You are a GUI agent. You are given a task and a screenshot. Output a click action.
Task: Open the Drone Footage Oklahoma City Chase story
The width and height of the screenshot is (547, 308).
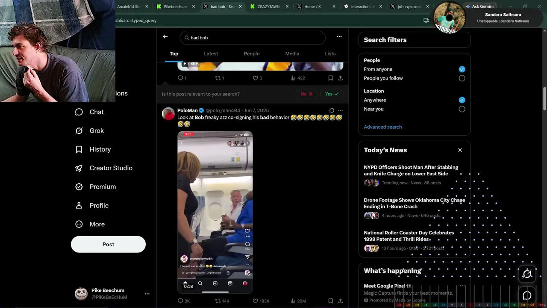click(x=415, y=208)
